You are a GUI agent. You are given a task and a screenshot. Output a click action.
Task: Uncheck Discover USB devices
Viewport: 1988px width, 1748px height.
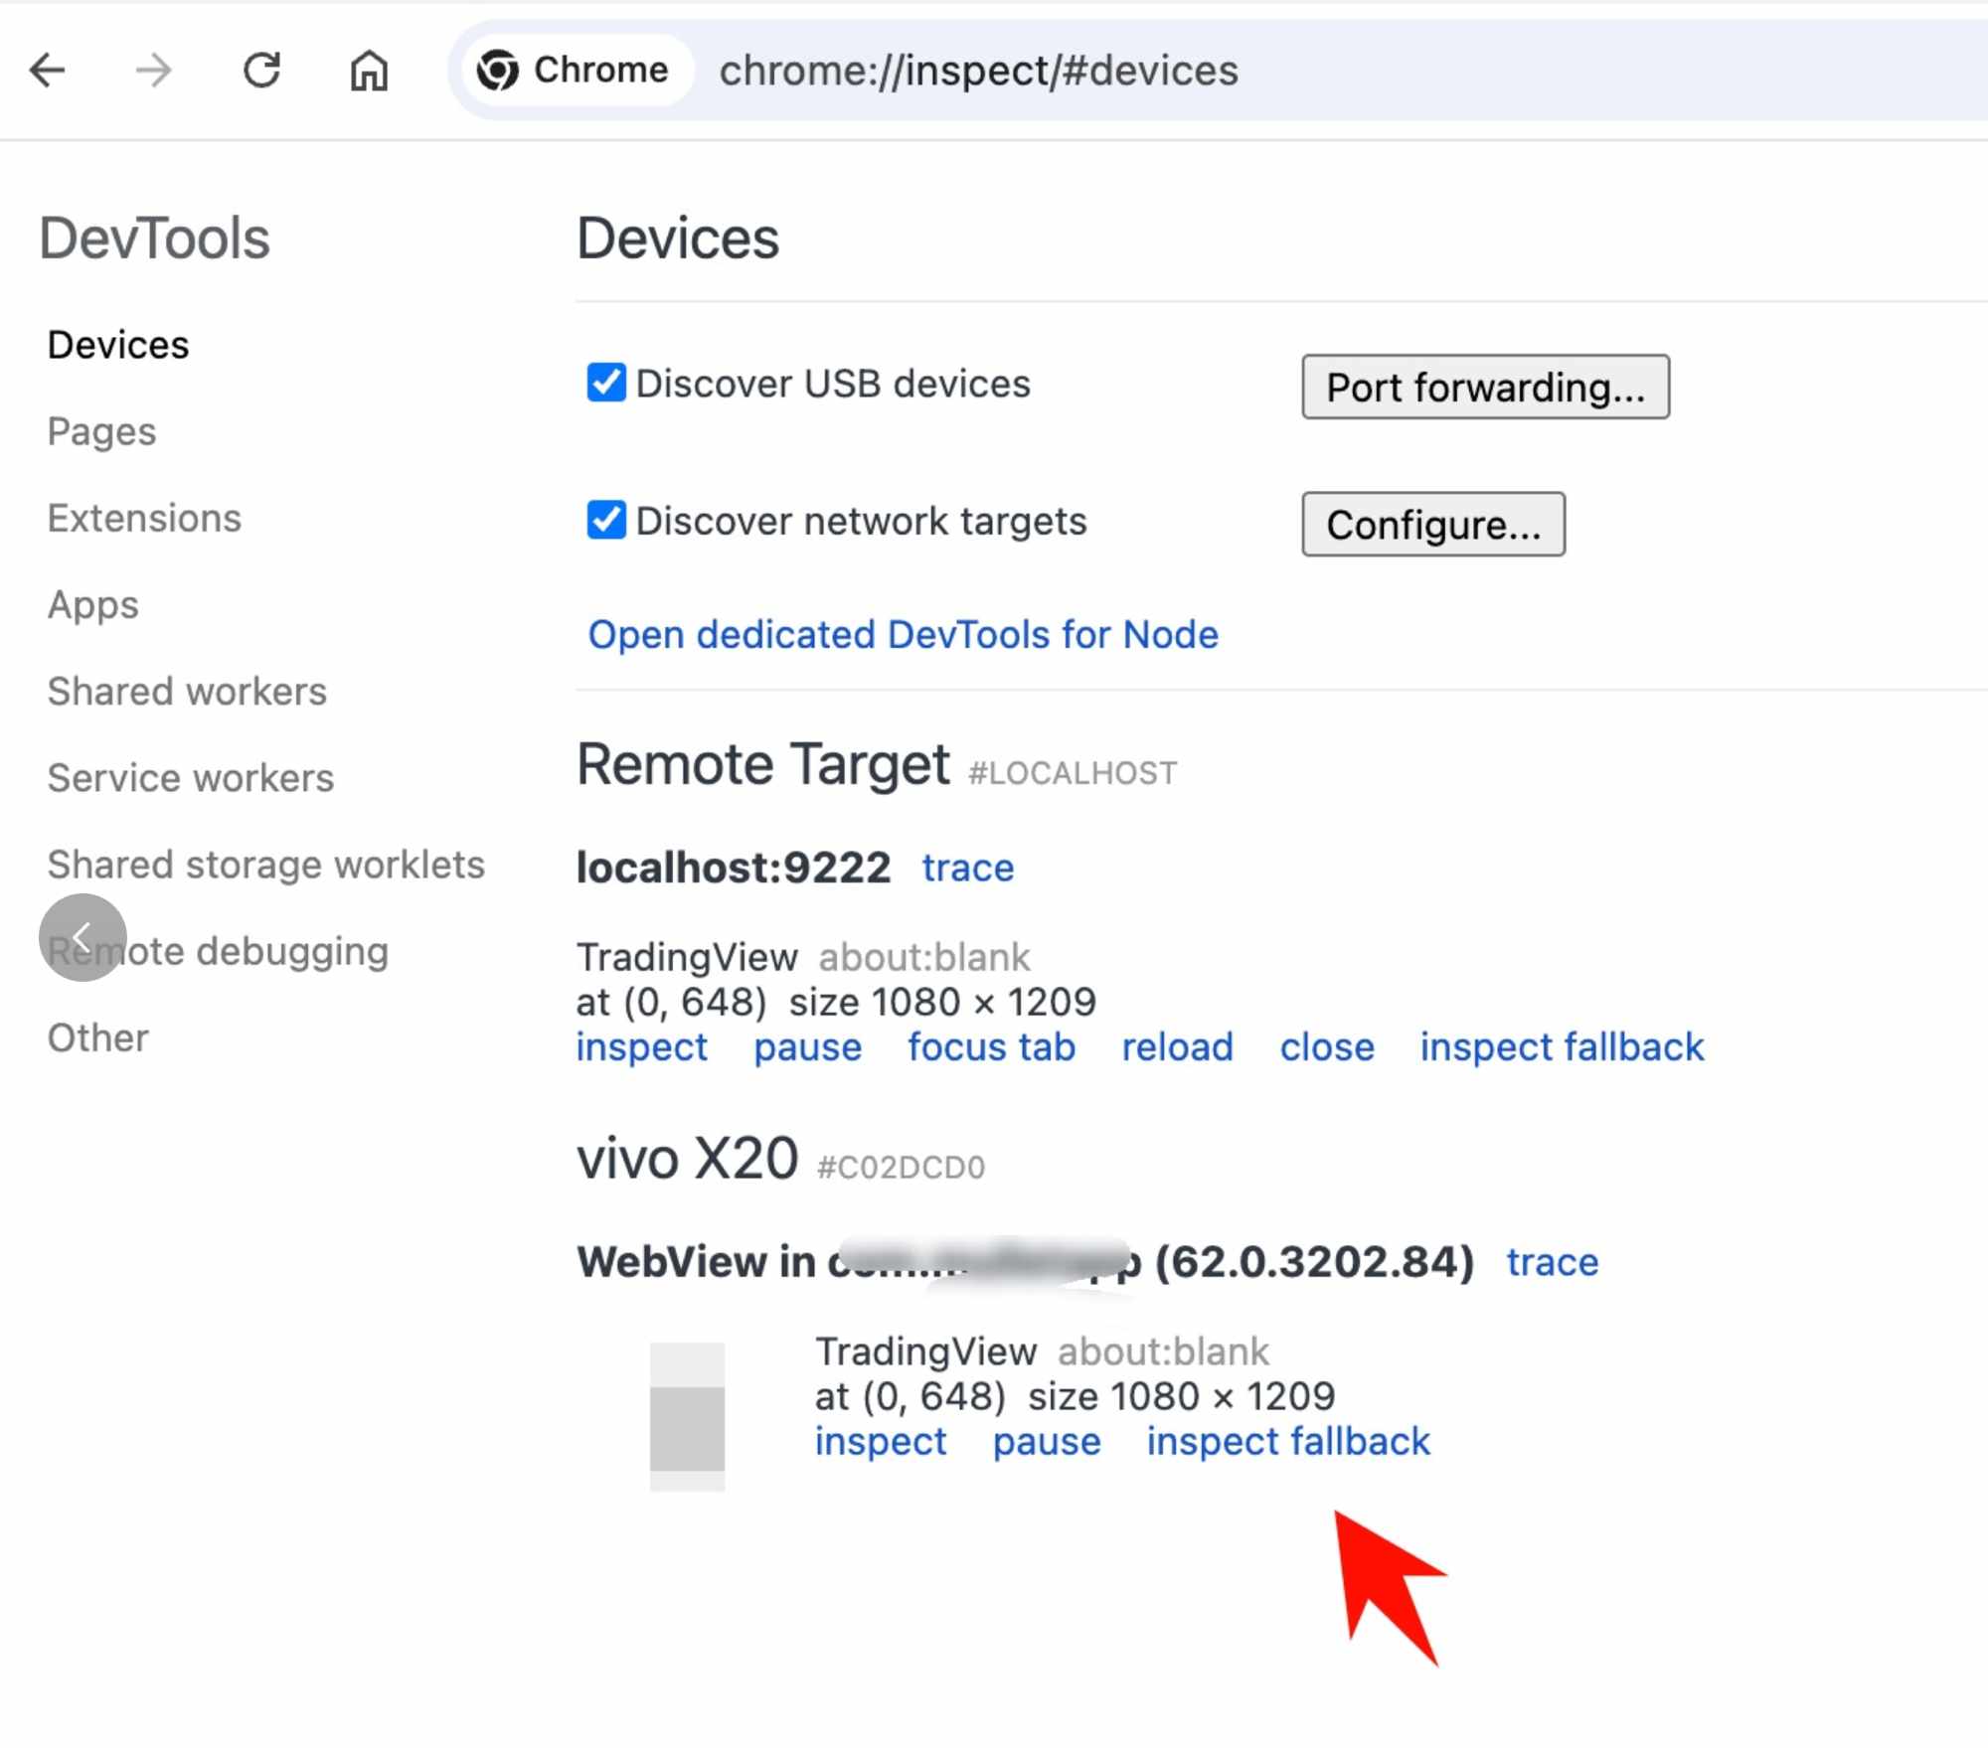pyautogui.click(x=605, y=383)
